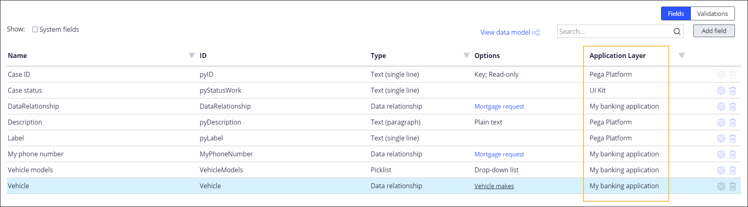Enable the System fields checkbox
This screenshot has width=748, height=207.
(x=35, y=29)
